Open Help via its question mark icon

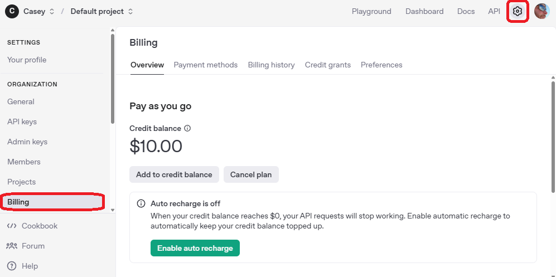click(x=11, y=266)
